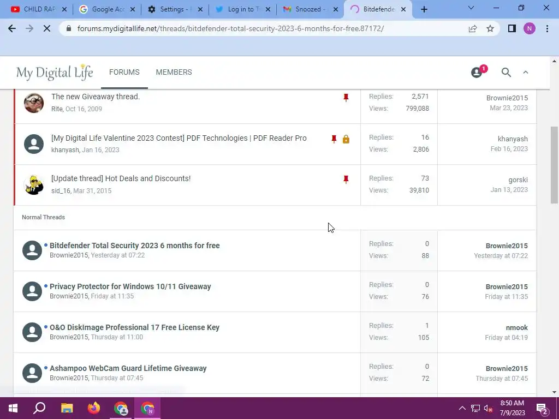
Task: Click khanyash avatar on the Valentine Contest thread
Action: coord(33,144)
